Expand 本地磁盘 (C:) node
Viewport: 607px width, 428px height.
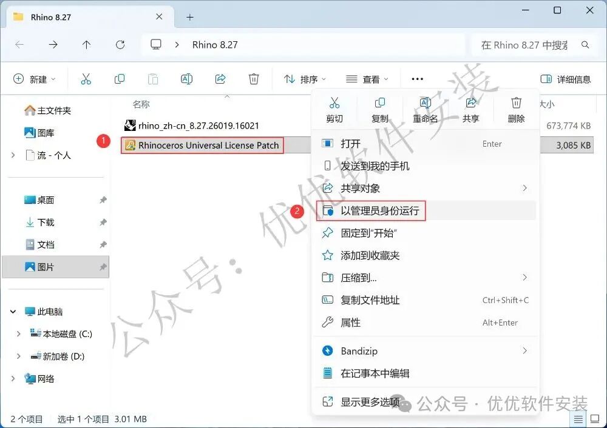pos(19,334)
